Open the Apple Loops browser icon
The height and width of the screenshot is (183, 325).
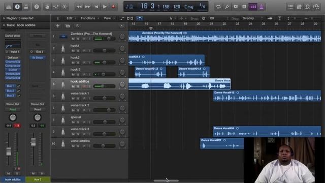(308, 7)
